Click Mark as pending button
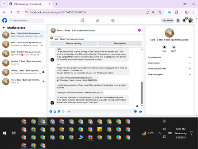The height and width of the screenshot is (149, 198). tap(74, 43)
